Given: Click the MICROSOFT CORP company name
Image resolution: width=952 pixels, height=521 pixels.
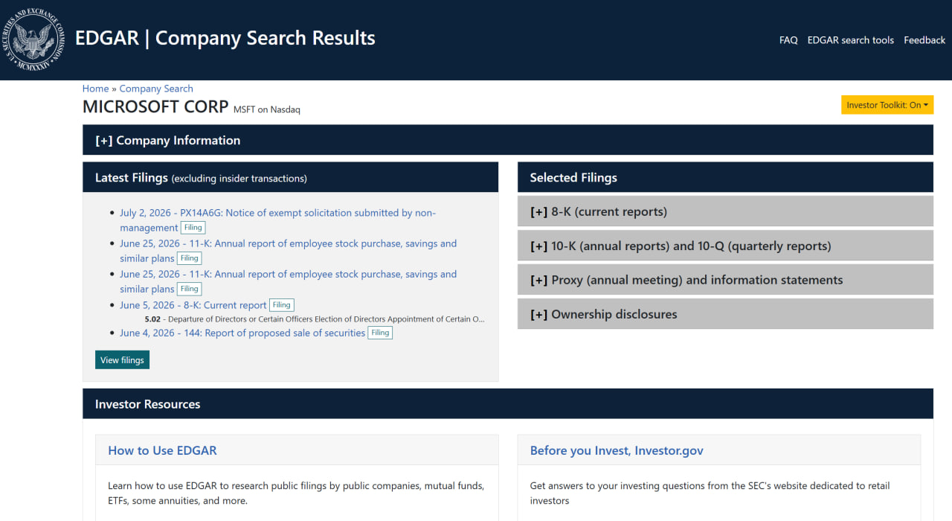Looking at the screenshot, I should click(x=155, y=107).
